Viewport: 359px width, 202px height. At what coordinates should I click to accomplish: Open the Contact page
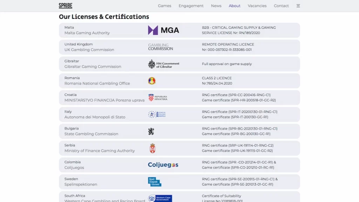tap(281, 6)
